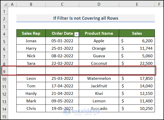Select the cell containing Jonas

tap(31, 41)
